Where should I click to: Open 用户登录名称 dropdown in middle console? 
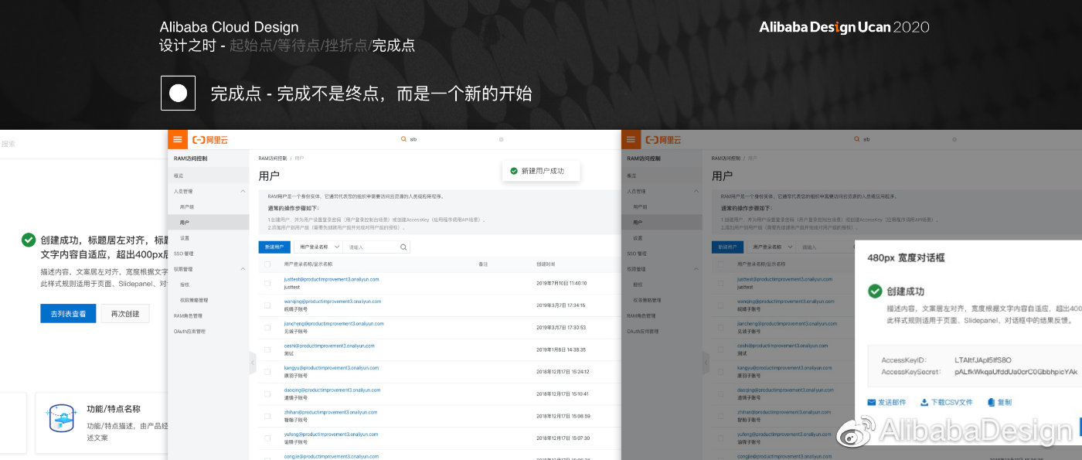click(318, 247)
